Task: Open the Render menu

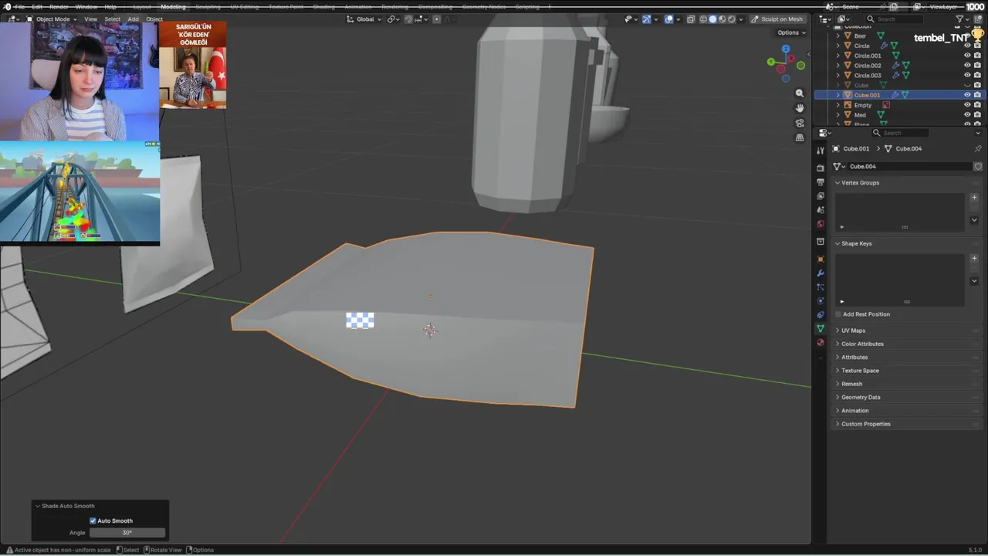Action: [59, 7]
